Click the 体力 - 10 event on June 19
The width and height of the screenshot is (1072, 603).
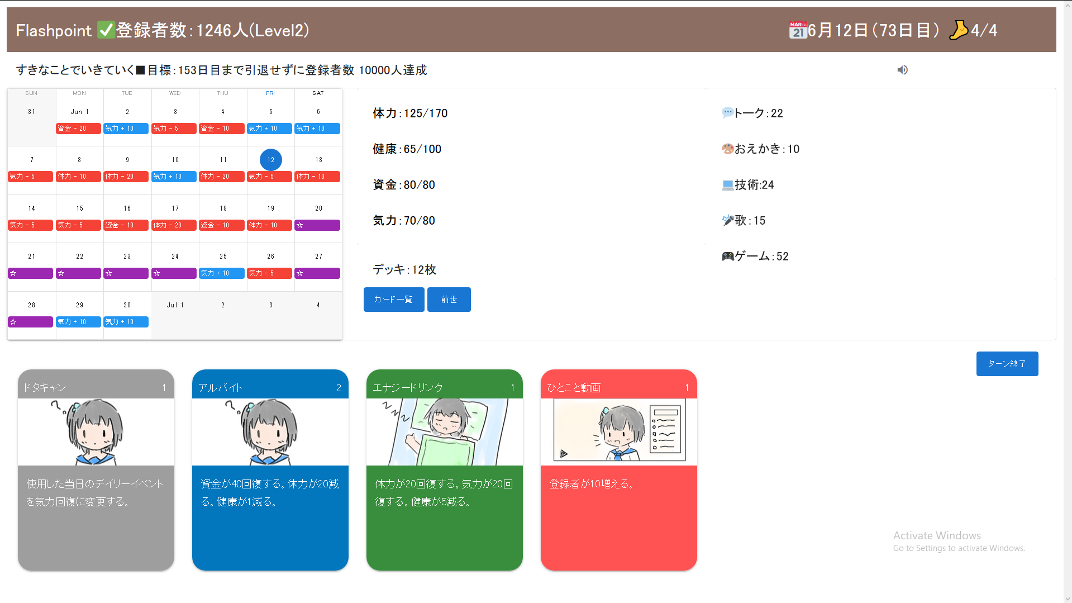tap(270, 225)
